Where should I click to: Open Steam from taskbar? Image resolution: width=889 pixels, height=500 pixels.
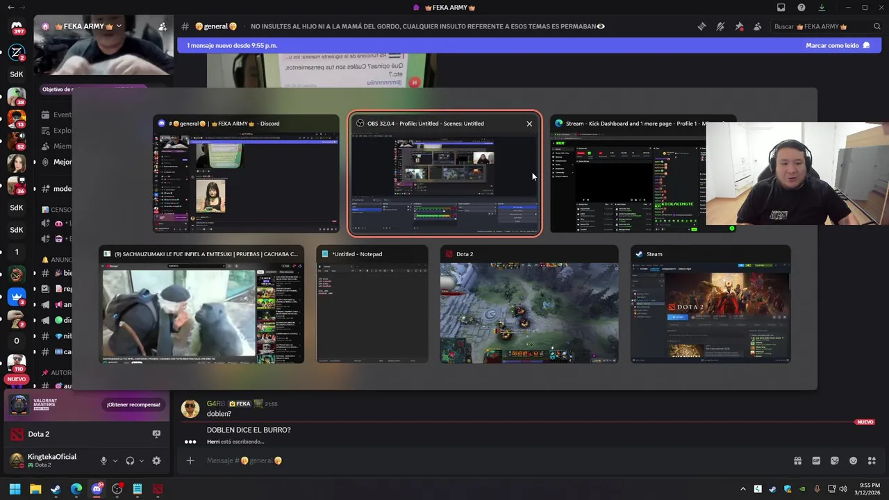(x=56, y=489)
